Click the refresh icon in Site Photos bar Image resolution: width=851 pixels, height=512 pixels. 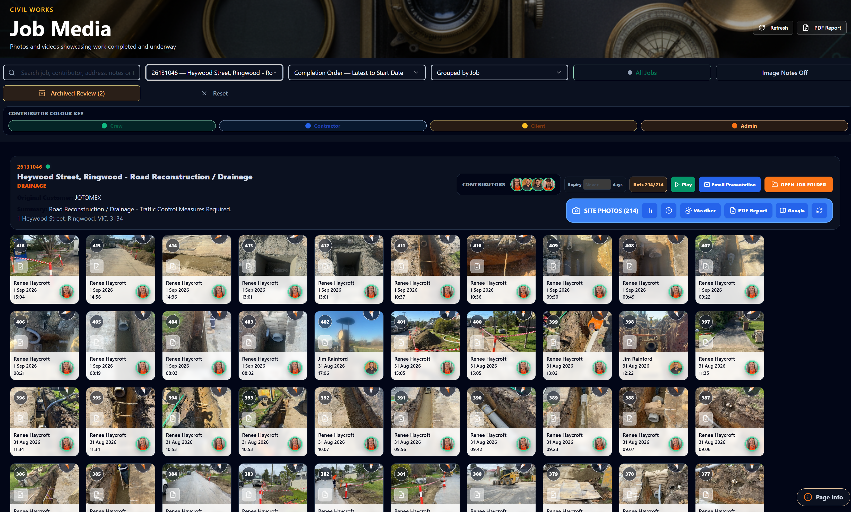(x=819, y=211)
